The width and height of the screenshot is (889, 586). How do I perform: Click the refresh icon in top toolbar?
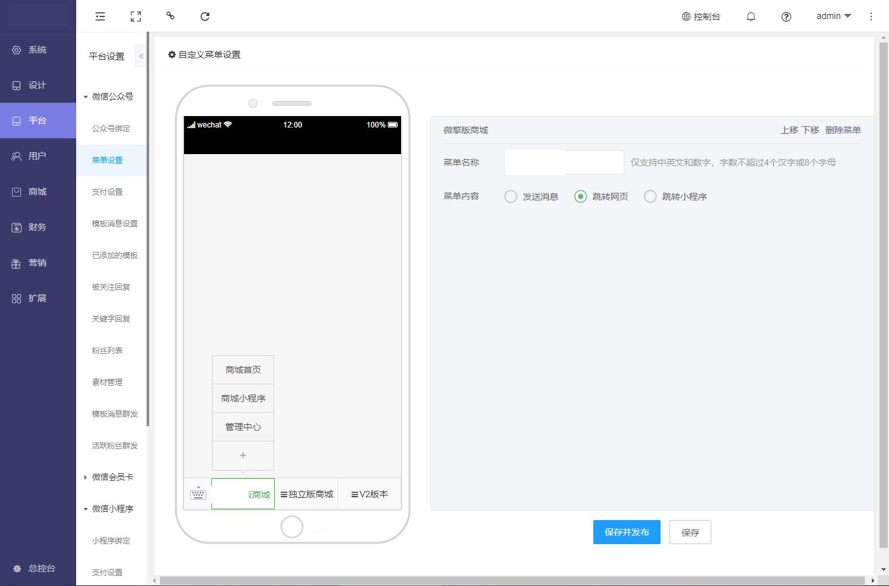coord(205,16)
